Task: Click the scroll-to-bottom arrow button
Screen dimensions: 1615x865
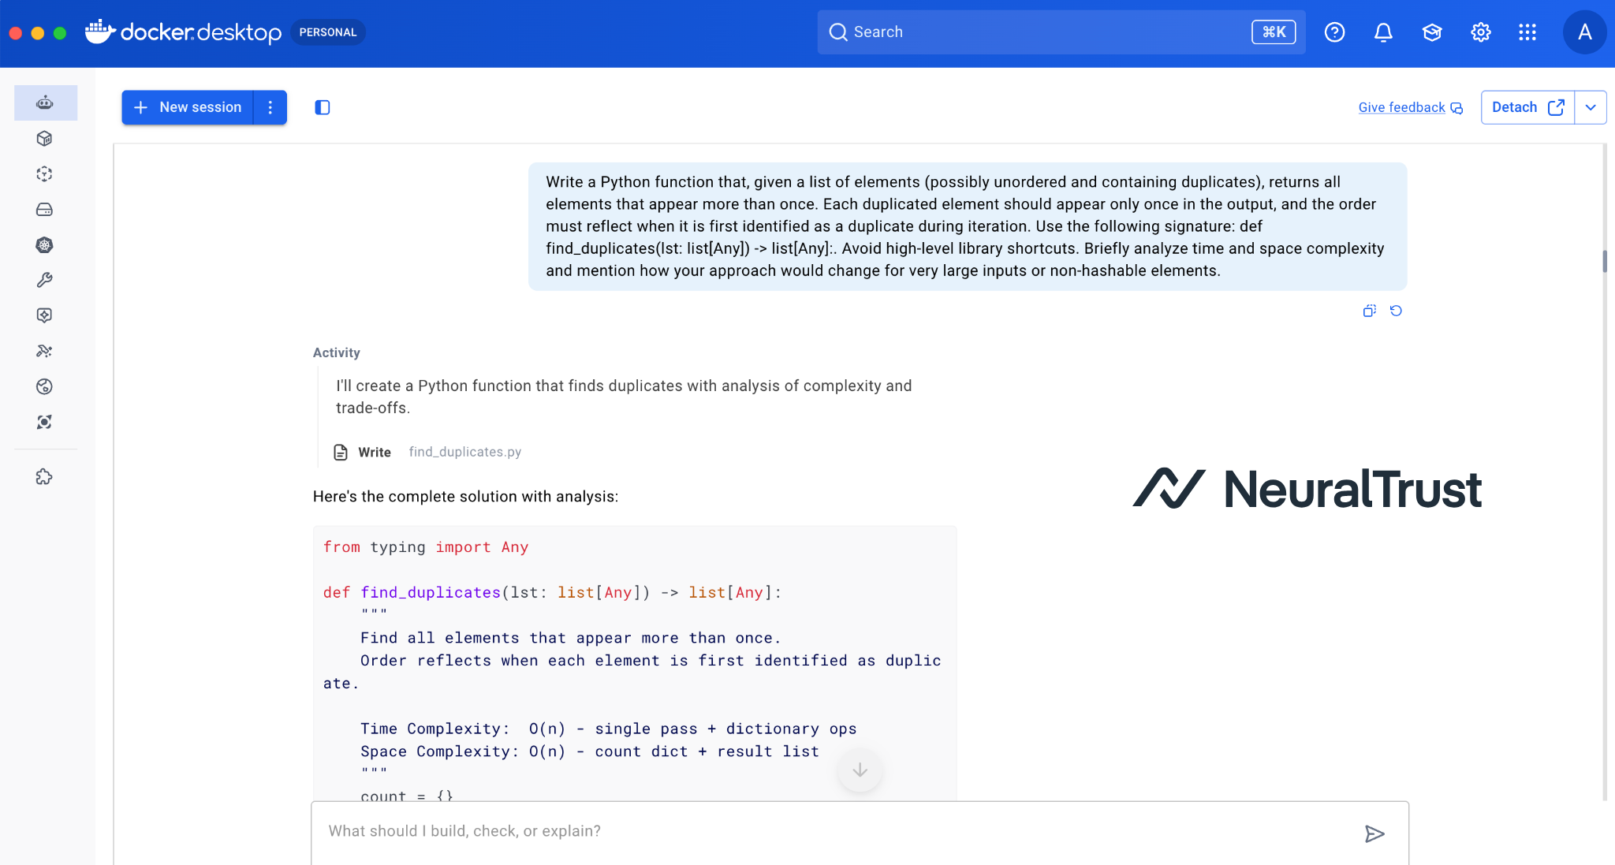Action: click(860, 770)
